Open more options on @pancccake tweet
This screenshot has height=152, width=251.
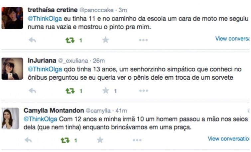[x=143, y=40]
